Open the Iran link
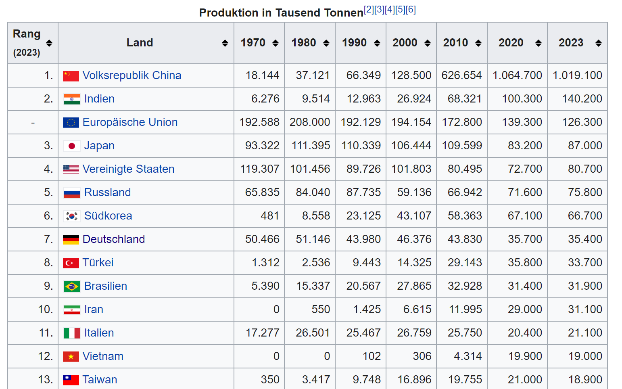Viewport: 622px width, 389px height. [94, 310]
